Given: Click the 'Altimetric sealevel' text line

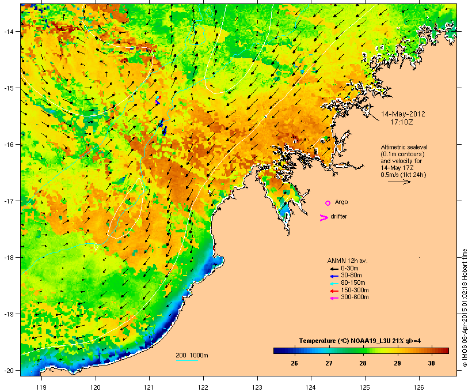Looking at the screenshot, I should coord(404,147).
